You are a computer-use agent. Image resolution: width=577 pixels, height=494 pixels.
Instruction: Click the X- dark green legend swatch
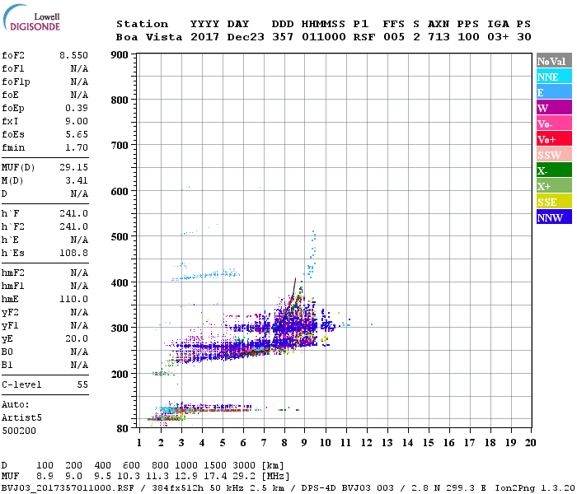554,170
